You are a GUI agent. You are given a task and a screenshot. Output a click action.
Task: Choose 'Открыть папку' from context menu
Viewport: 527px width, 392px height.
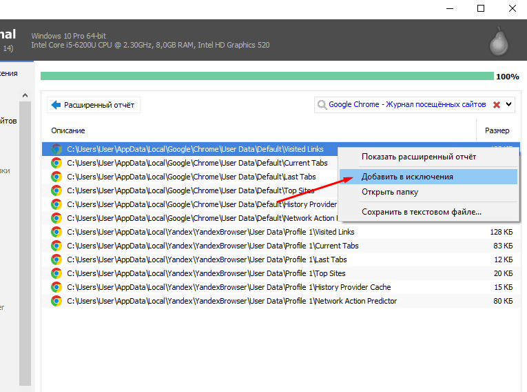[x=428, y=192]
